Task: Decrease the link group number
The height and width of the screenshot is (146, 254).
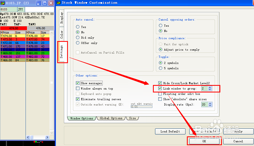Action: (210, 90)
